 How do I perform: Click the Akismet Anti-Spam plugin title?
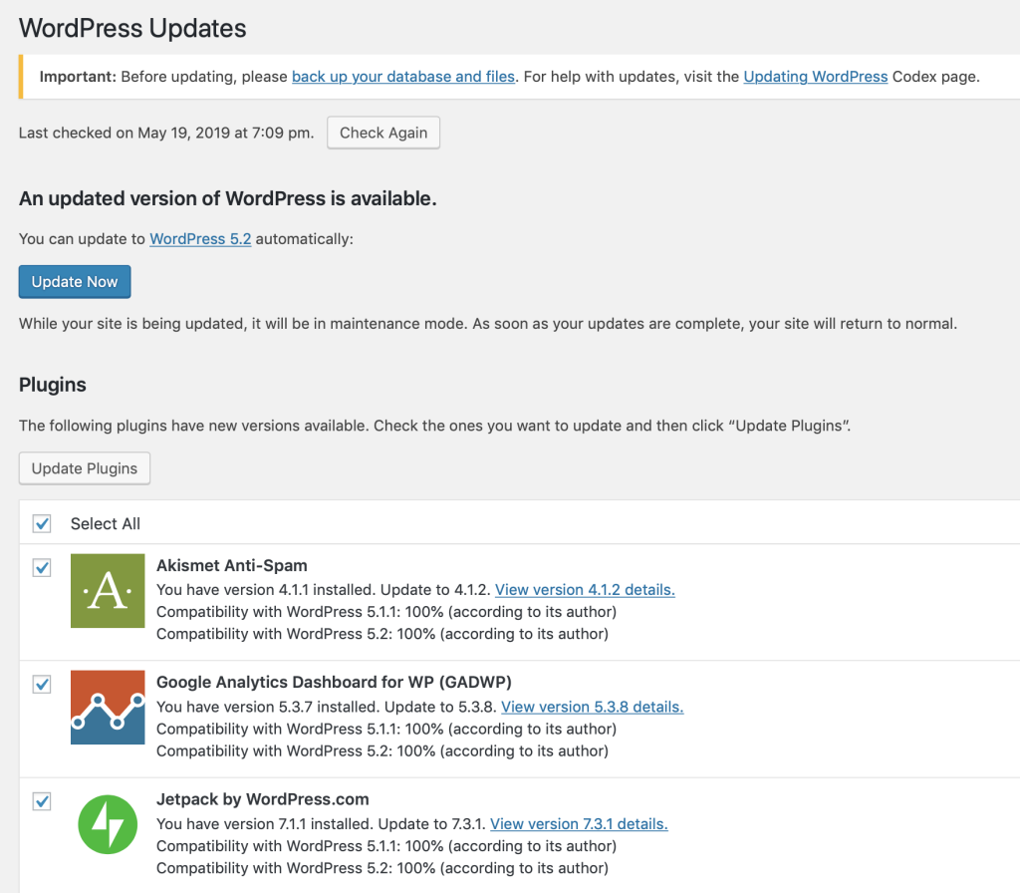[232, 566]
